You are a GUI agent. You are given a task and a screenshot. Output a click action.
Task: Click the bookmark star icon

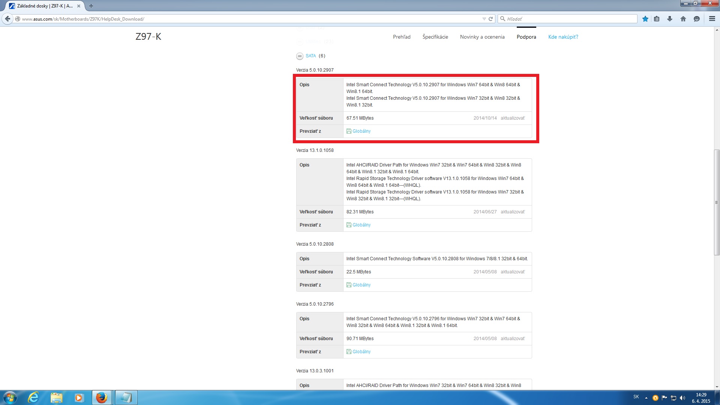(x=645, y=19)
